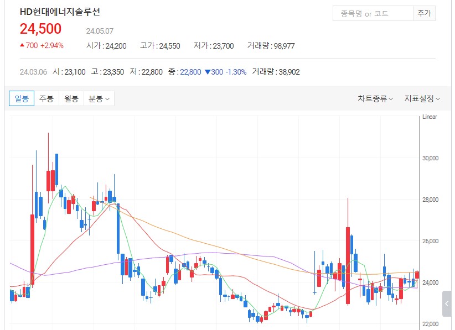The width and height of the screenshot is (455, 330).
Task: Click the Linear scale label
Action: (430, 117)
